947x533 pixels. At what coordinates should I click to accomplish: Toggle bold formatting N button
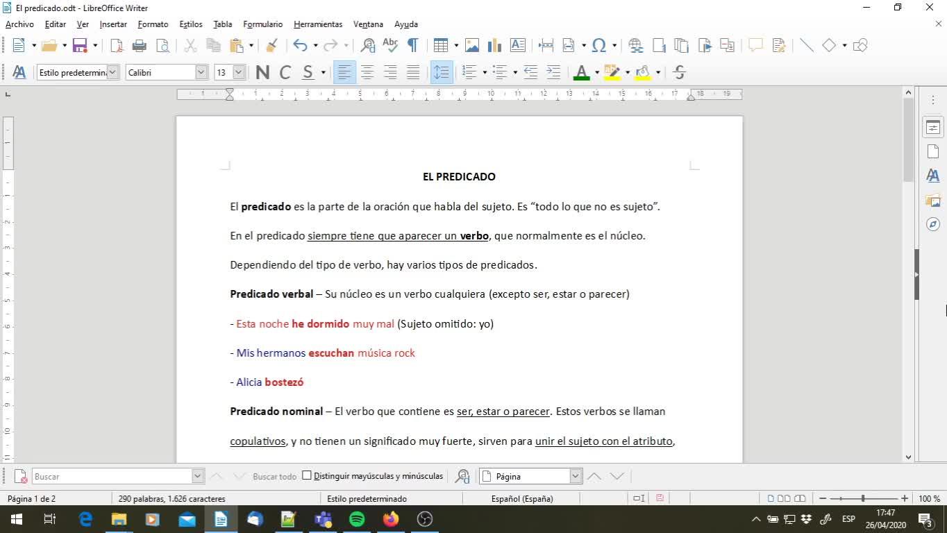click(262, 72)
